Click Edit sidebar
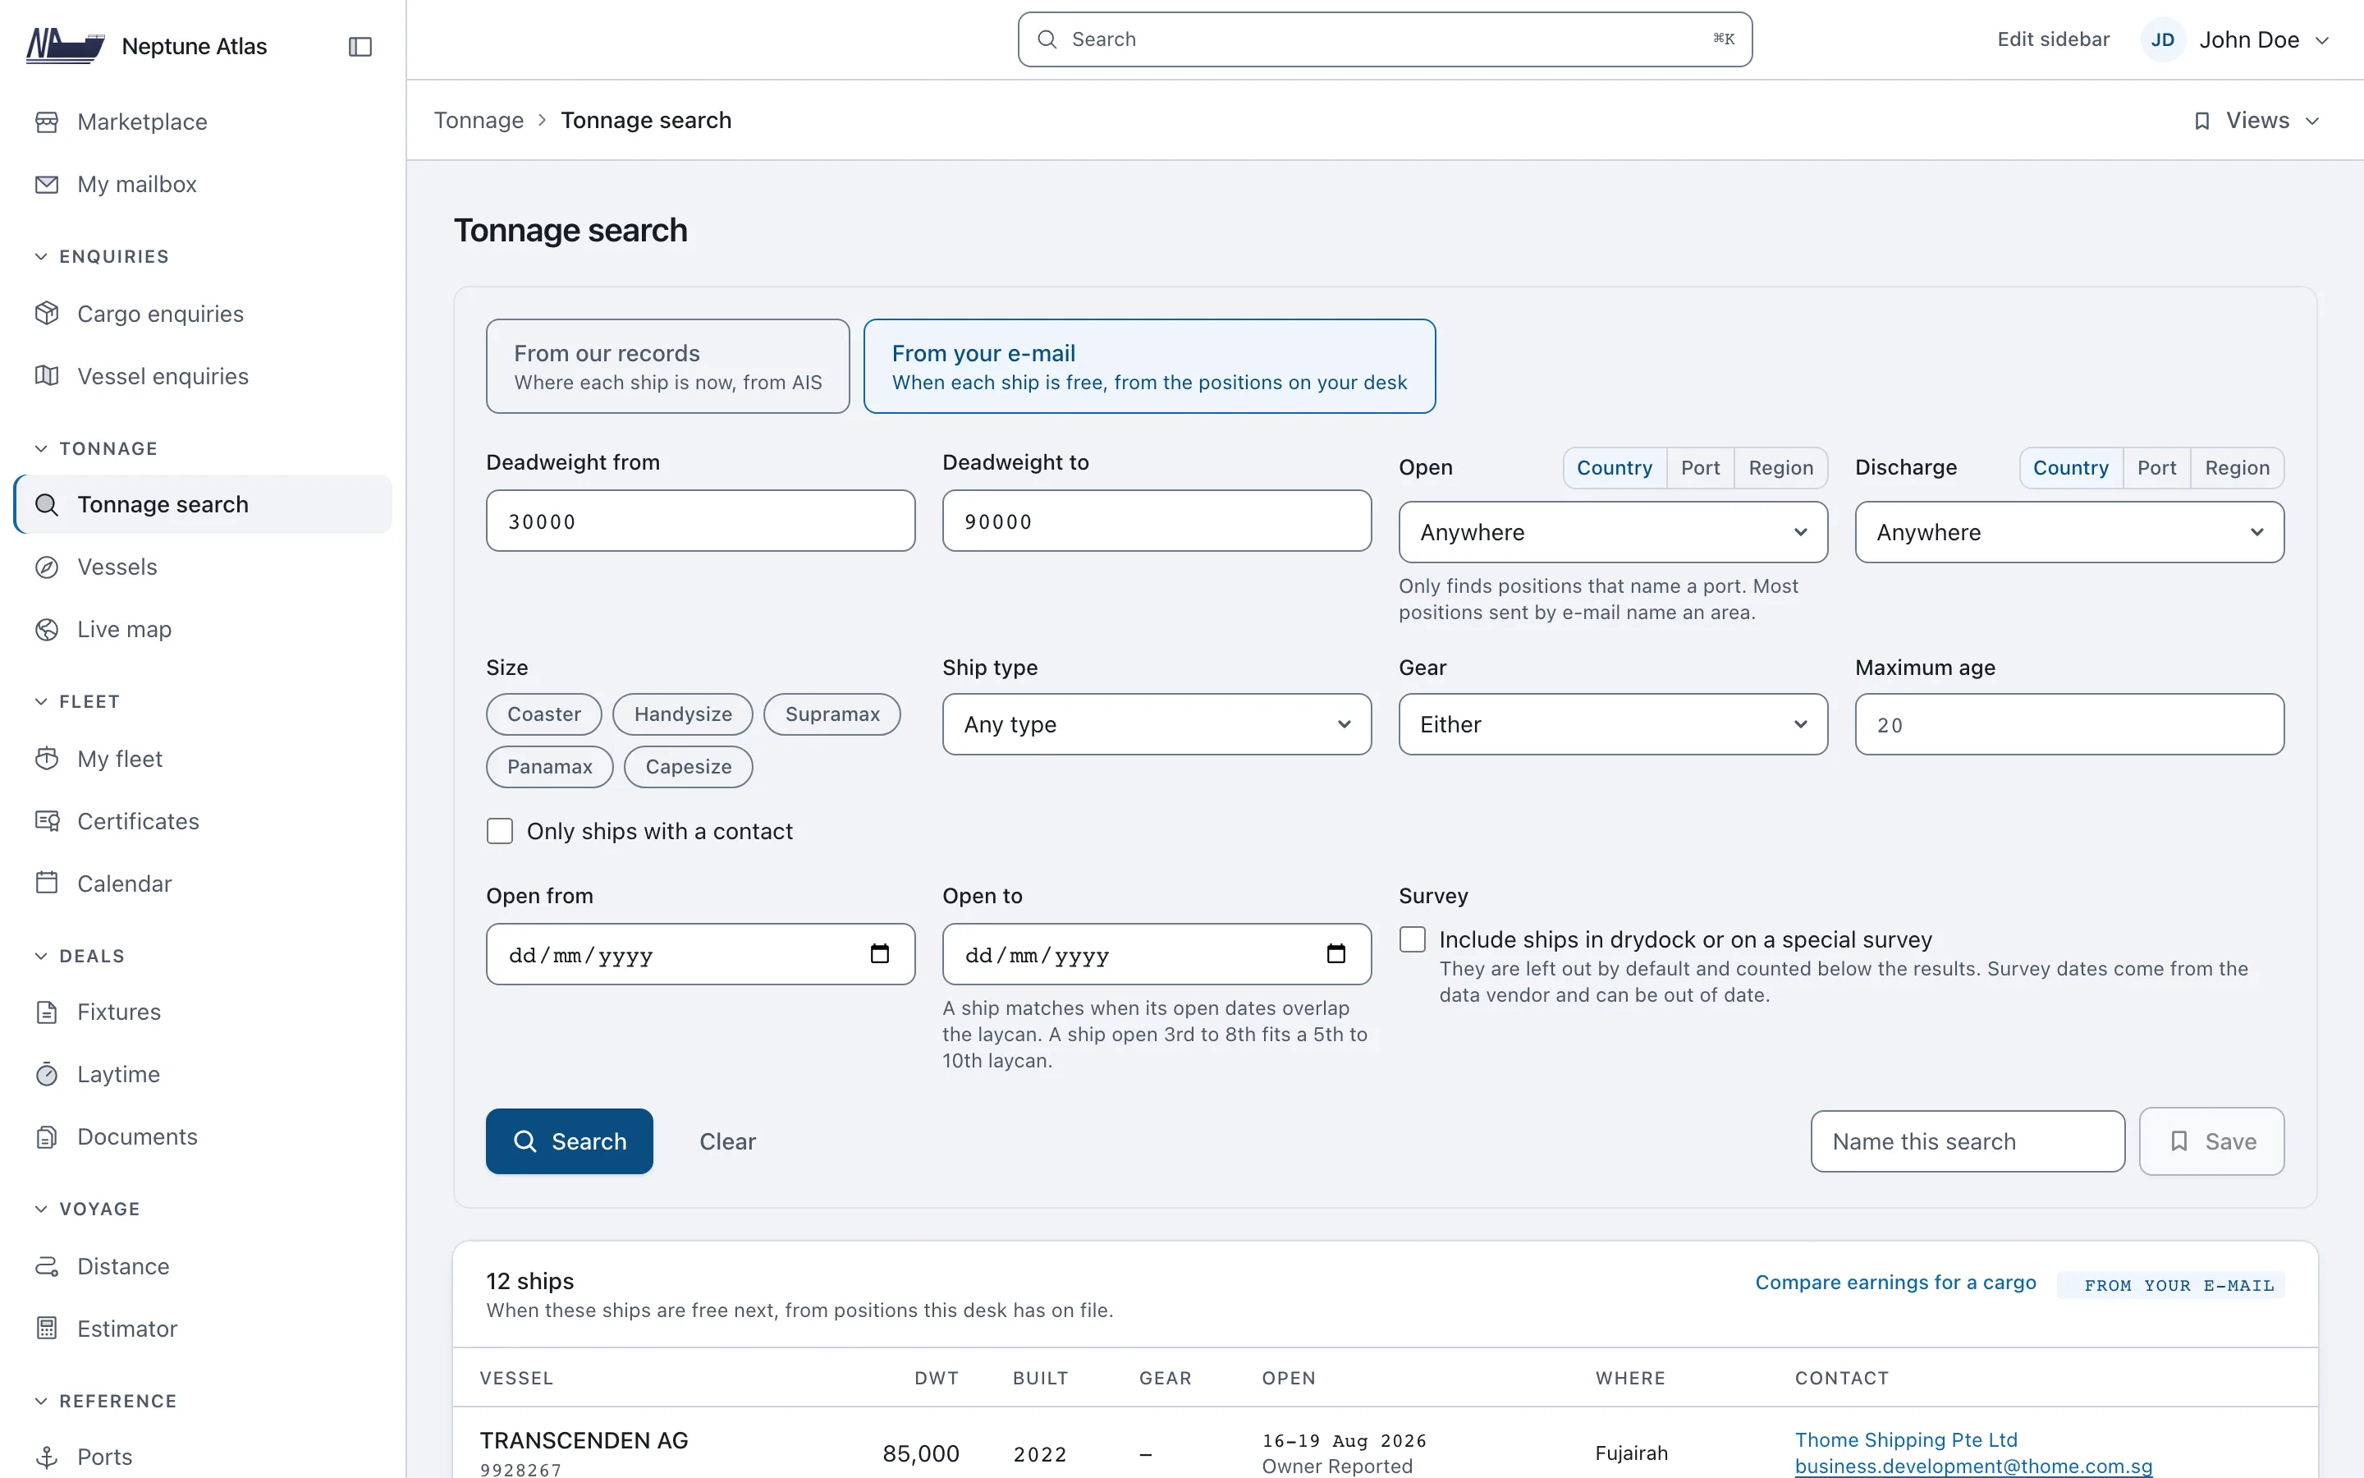Image resolution: width=2364 pixels, height=1478 pixels. click(2054, 40)
